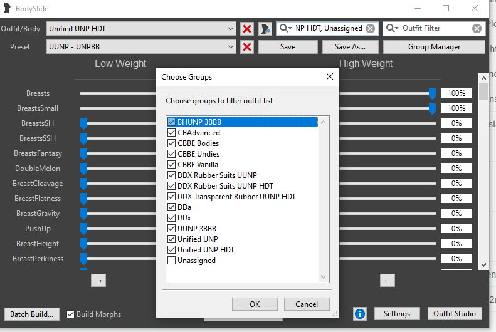This screenshot has width=496, height=332.
Task: Confirm group selection with OK
Action: click(x=255, y=304)
